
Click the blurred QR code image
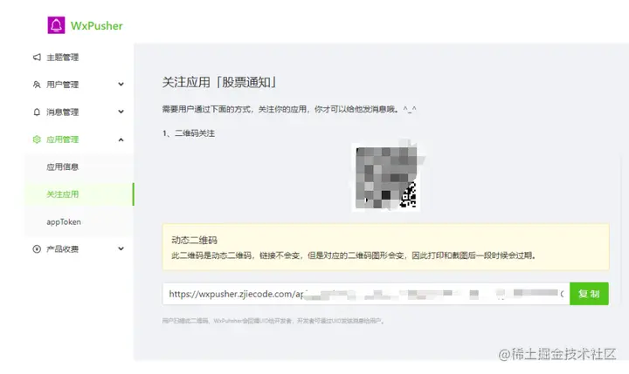[386, 177]
